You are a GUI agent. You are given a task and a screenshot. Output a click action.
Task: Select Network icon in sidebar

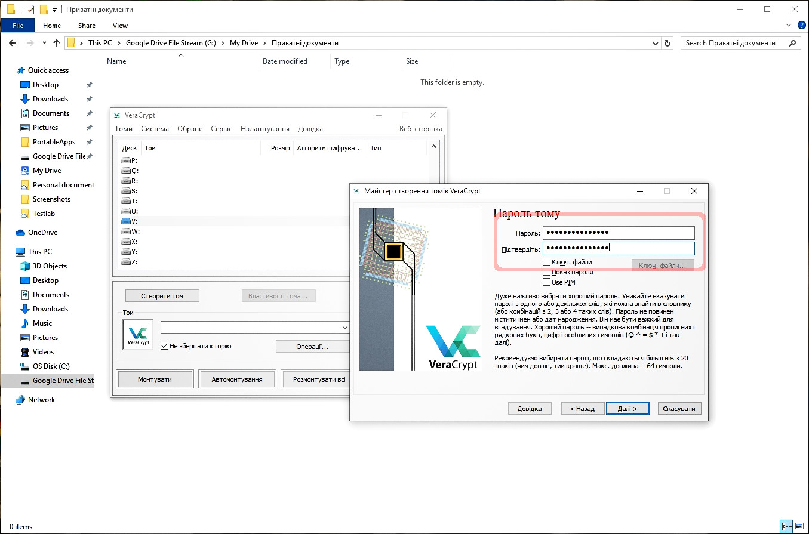[x=20, y=400]
